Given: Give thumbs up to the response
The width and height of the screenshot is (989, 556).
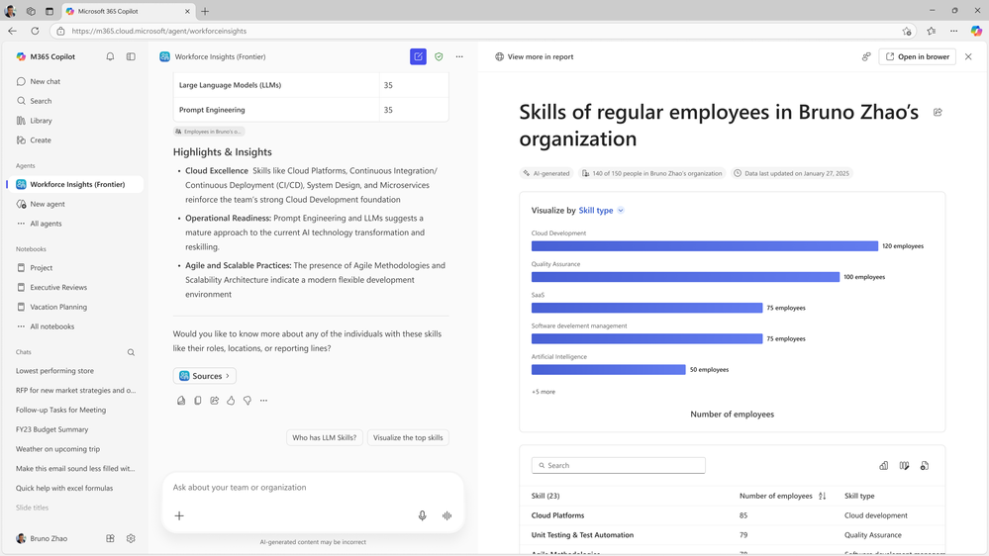Looking at the screenshot, I should tap(231, 401).
